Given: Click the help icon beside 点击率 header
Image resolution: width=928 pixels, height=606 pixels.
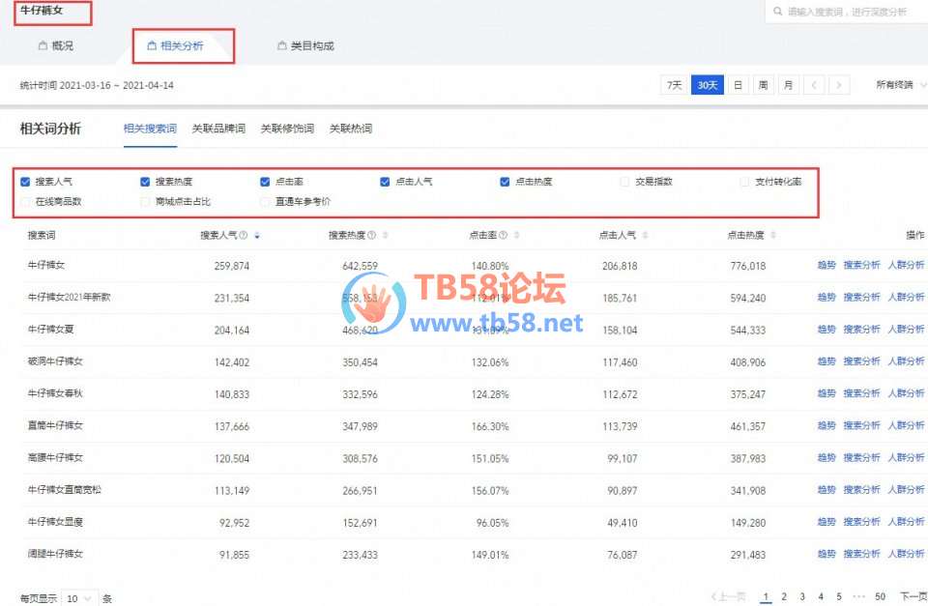Looking at the screenshot, I should click(501, 235).
